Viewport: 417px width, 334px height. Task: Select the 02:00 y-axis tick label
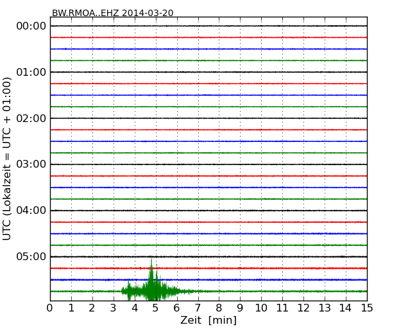point(31,118)
